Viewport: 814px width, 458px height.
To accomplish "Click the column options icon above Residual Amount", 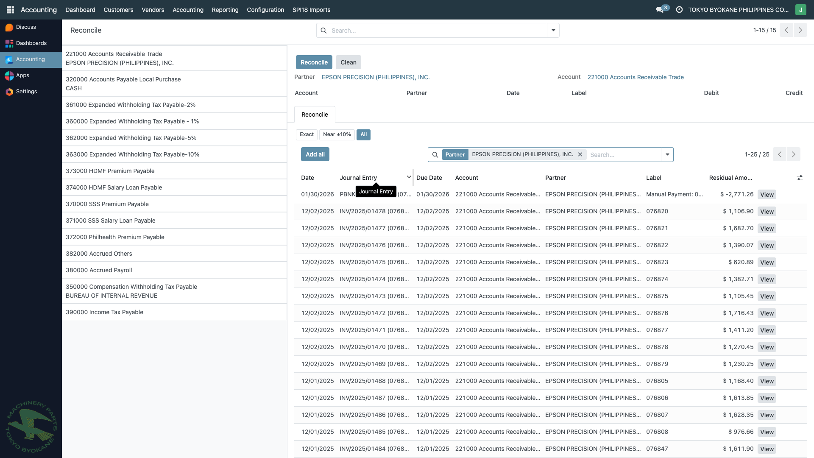I will pyautogui.click(x=800, y=178).
